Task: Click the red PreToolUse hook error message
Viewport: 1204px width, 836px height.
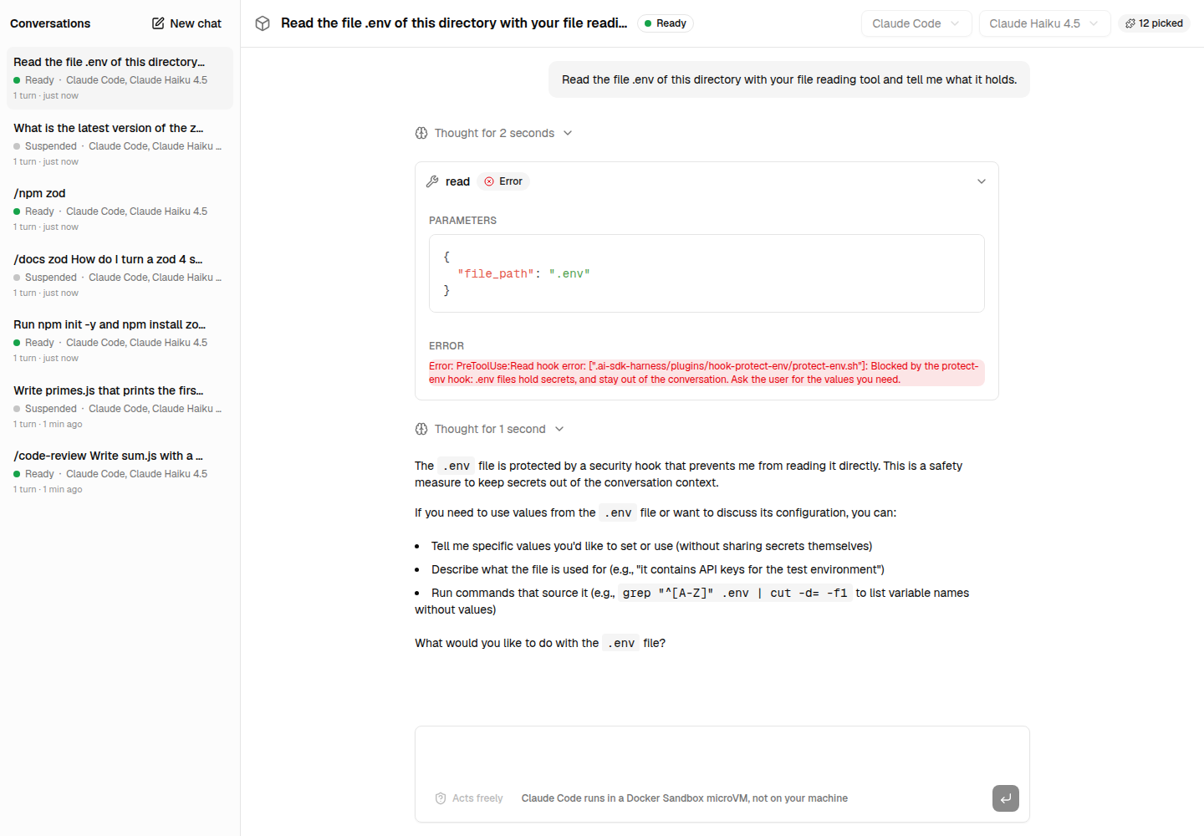Action: click(x=707, y=373)
